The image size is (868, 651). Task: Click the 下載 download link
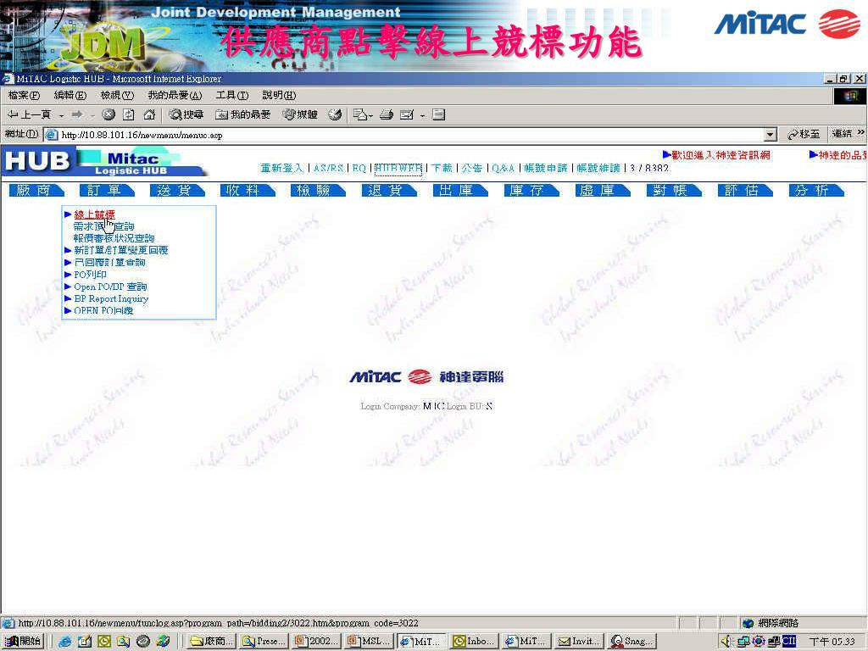[x=442, y=168]
